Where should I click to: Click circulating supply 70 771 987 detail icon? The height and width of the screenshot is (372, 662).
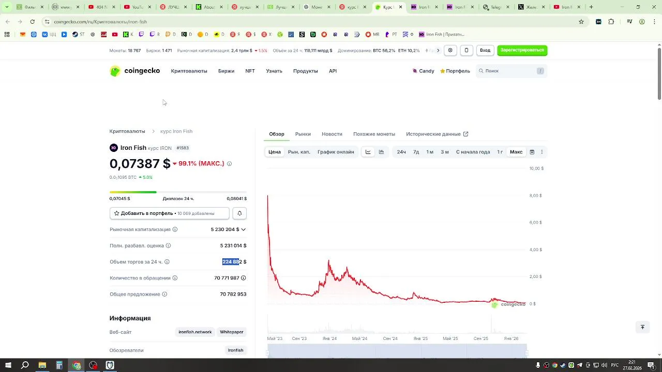tap(244, 278)
